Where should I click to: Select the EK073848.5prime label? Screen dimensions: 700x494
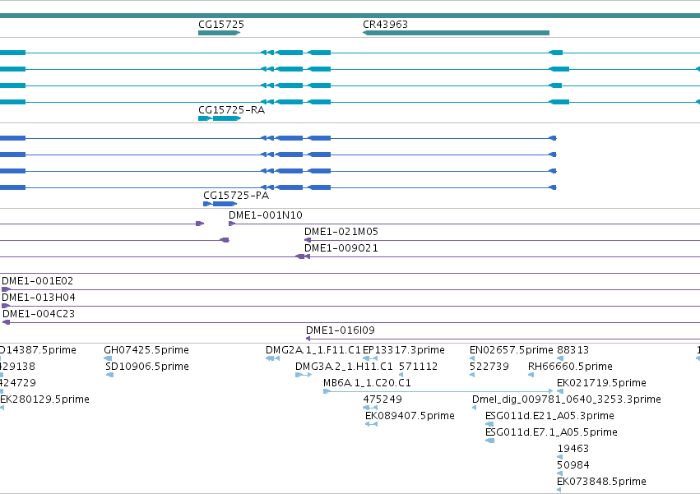pos(601,482)
